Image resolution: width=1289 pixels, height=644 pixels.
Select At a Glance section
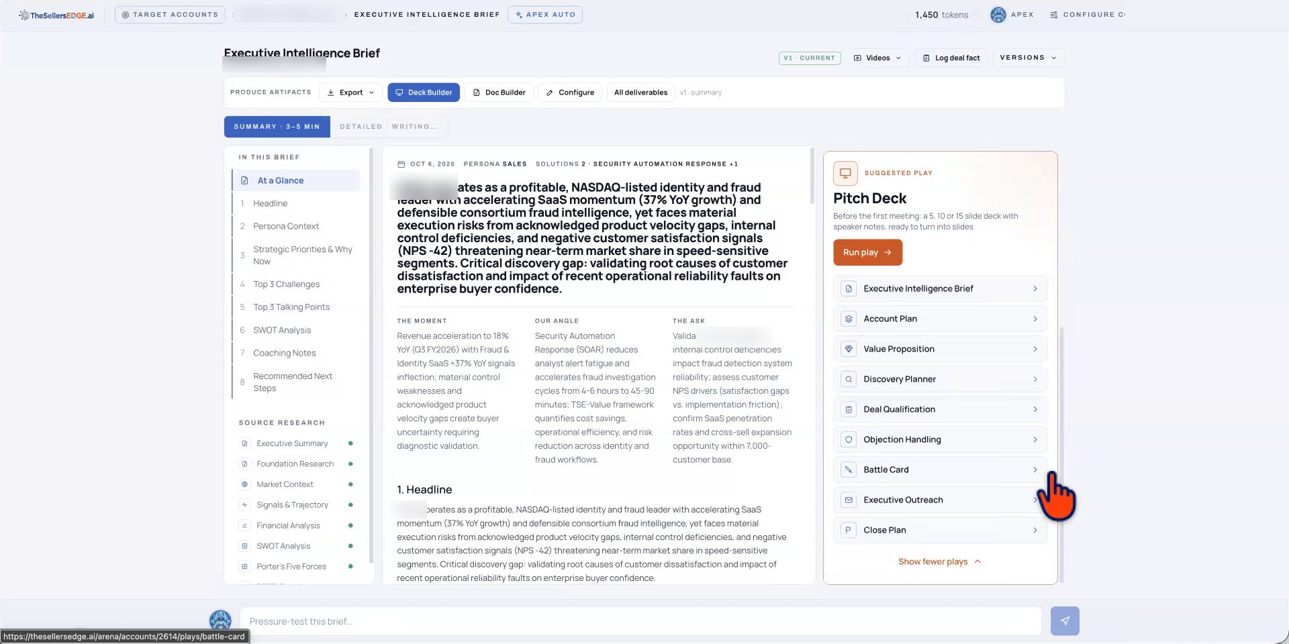(x=297, y=180)
